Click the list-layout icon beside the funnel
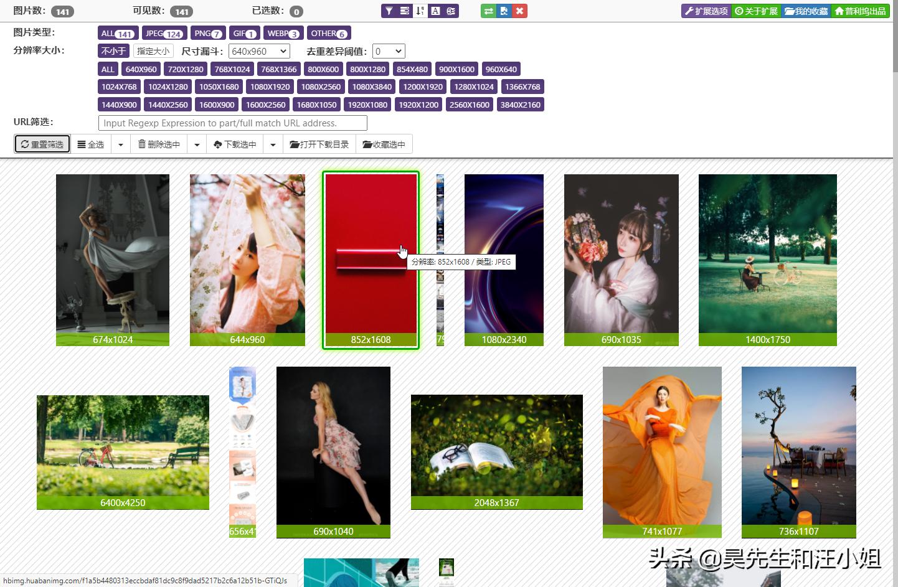Screen dimensions: 898x587 (x=405, y=11)
